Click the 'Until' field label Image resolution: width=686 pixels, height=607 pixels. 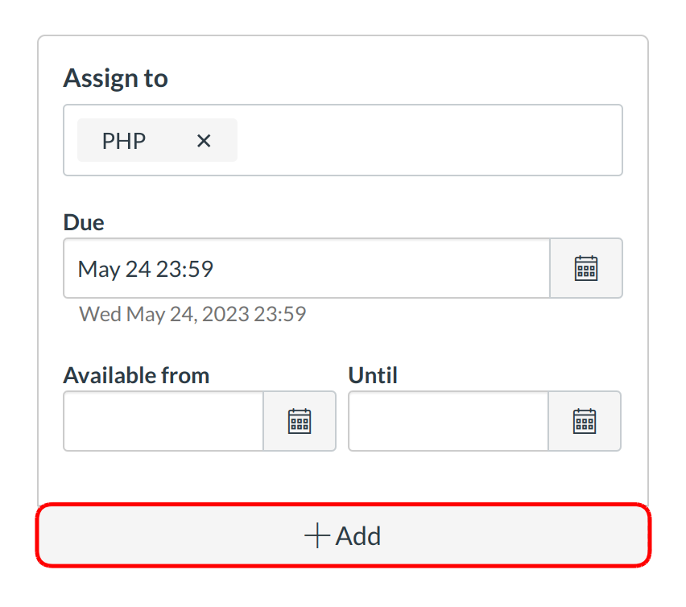pos(373,375)
